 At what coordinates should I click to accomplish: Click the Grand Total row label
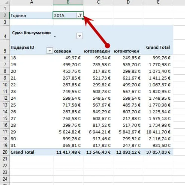(31, 152)
